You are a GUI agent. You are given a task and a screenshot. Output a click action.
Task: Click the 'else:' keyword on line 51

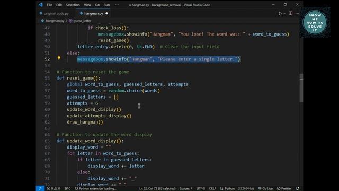73,53
